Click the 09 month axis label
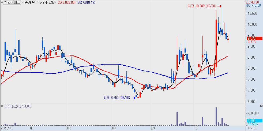This screenshot has width=263, height=131. coord(153,129)
